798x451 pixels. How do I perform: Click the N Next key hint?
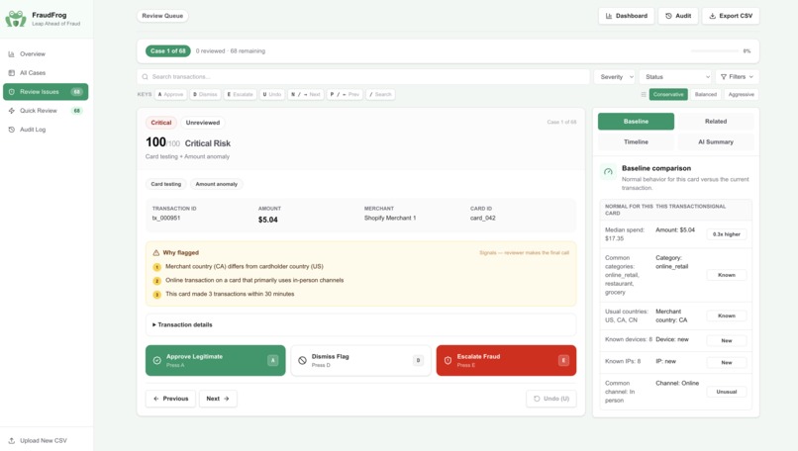pyautogui.click(x=305, y=94)
